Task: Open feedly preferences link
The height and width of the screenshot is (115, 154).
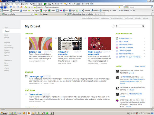Action: coord(129,18)
